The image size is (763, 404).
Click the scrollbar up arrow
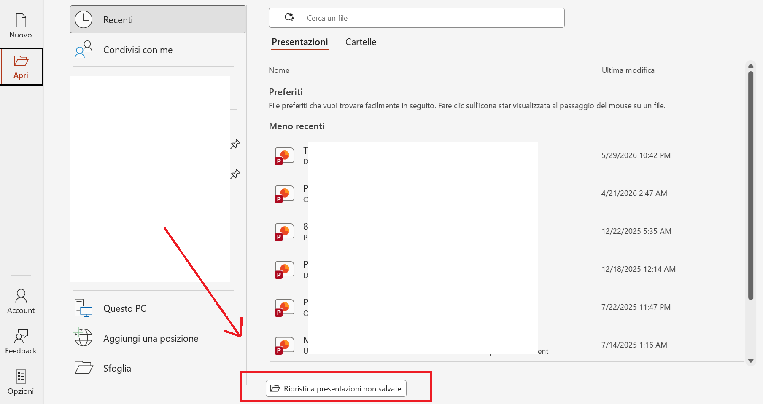(x=751, y=66)
